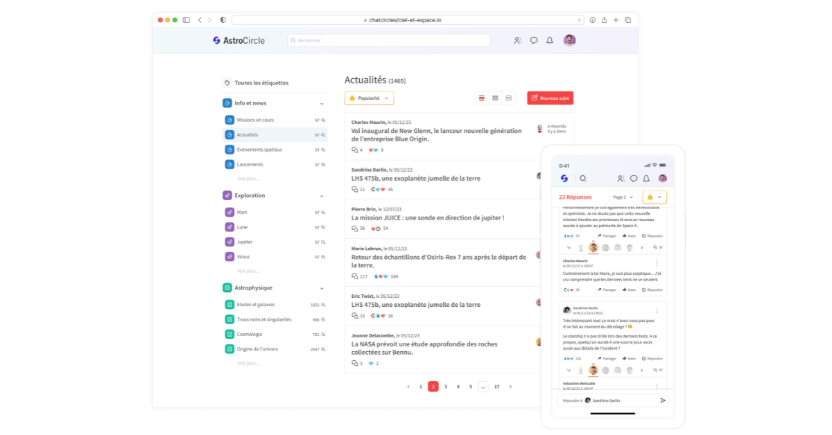Select the red condensed list view toggle
This screenshot has width=832, height=435.
pos(482,98)
